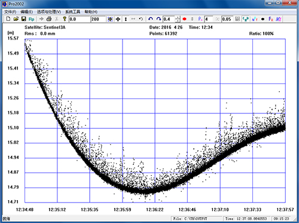Click the 'Ratio: 100%' text
This screenshot has height=223, width=299.
[261, 34]
